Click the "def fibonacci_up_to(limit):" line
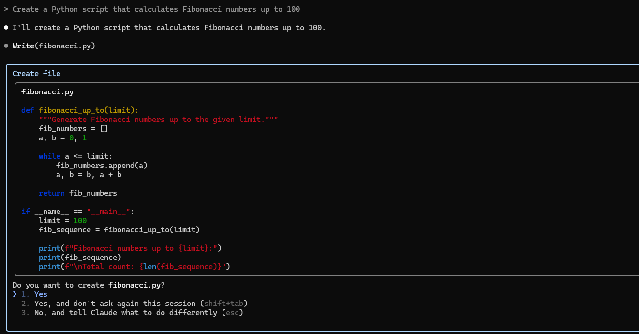The width and height of the screenshot is (639, 334). [80, 110]
